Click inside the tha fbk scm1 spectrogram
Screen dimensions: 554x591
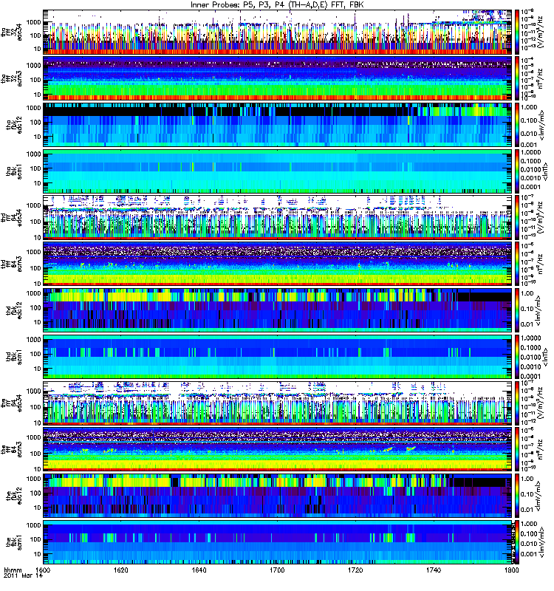(x=277, y=171)
